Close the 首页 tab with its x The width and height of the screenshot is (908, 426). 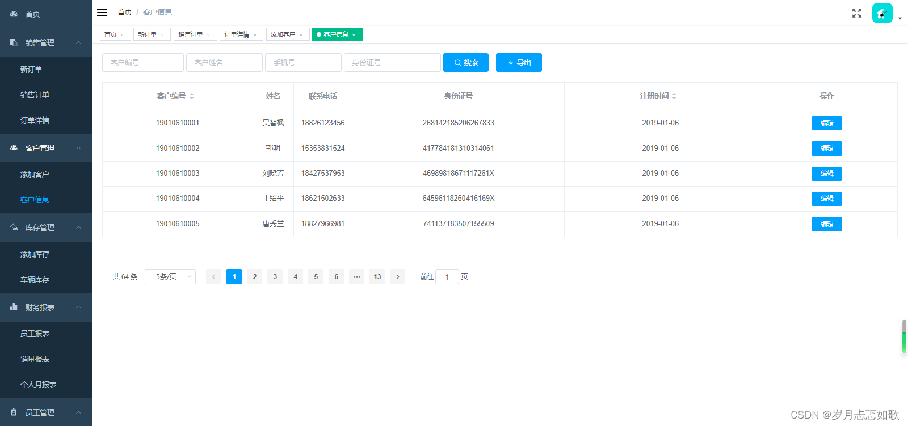point(122,35)
